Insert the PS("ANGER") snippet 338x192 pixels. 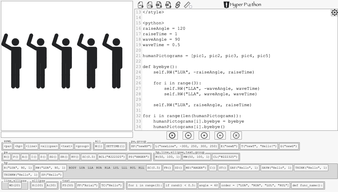pyautogui.click(x=139, y=157)
